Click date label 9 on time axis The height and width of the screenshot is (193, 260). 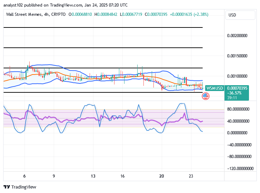[54, 176]
